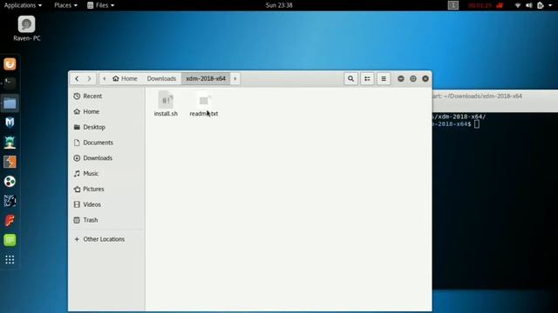Open the Raven-PC desktop icon
The height and width of the screenshot is (313, 558).
tap(27, 29)
